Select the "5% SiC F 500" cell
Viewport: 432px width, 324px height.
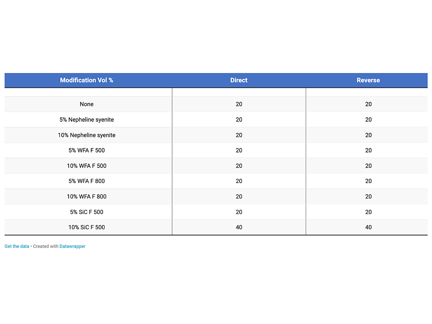(x=86, y=212)
